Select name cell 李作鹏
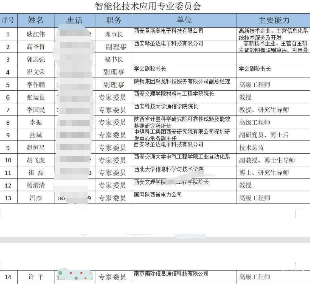The height and width of the screenshot is (284, 310). tap(36, 85)
